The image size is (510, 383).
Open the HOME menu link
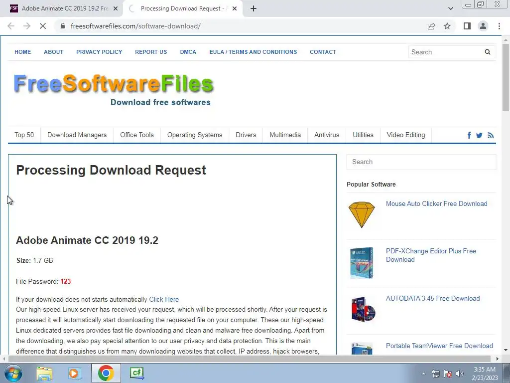coord(23,52)
